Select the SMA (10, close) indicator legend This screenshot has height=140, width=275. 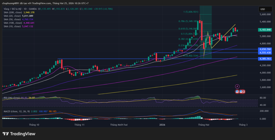pos(12,26)
